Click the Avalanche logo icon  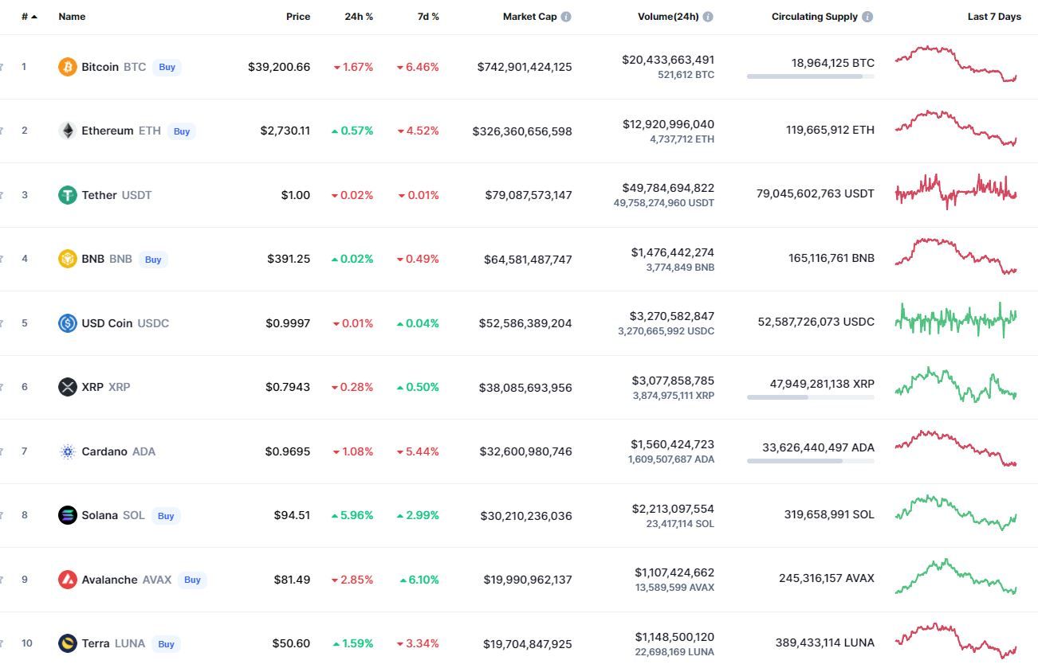tap(68, 580)
